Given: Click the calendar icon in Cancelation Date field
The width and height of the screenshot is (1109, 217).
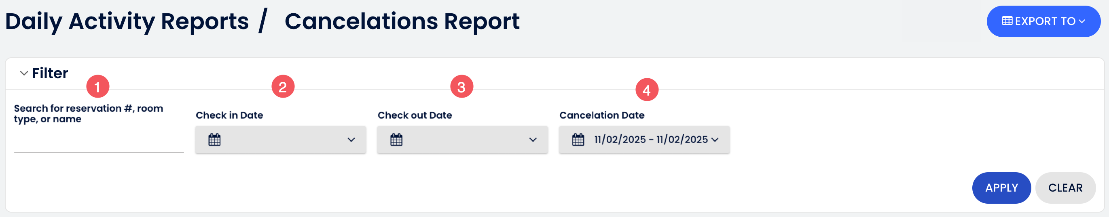Looking at the screenshot, I should point(578,140).
